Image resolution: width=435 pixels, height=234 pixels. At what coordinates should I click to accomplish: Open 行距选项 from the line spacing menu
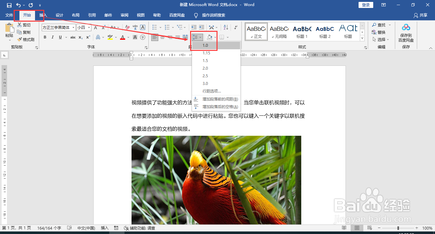click(212, 91)
